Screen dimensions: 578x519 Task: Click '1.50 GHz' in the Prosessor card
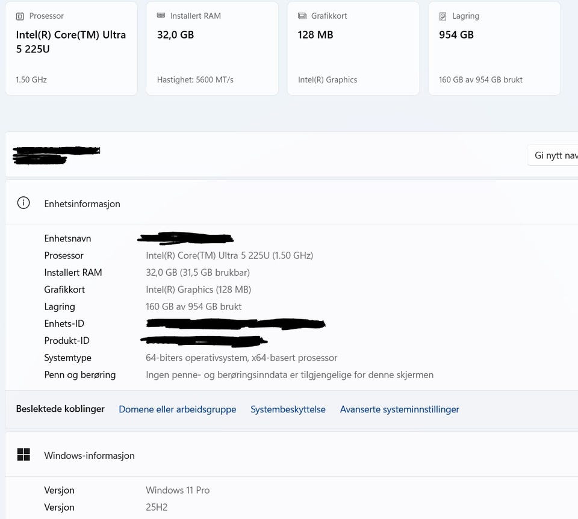(x=31, y=79)
